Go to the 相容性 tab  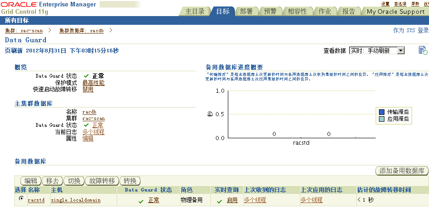297,11
